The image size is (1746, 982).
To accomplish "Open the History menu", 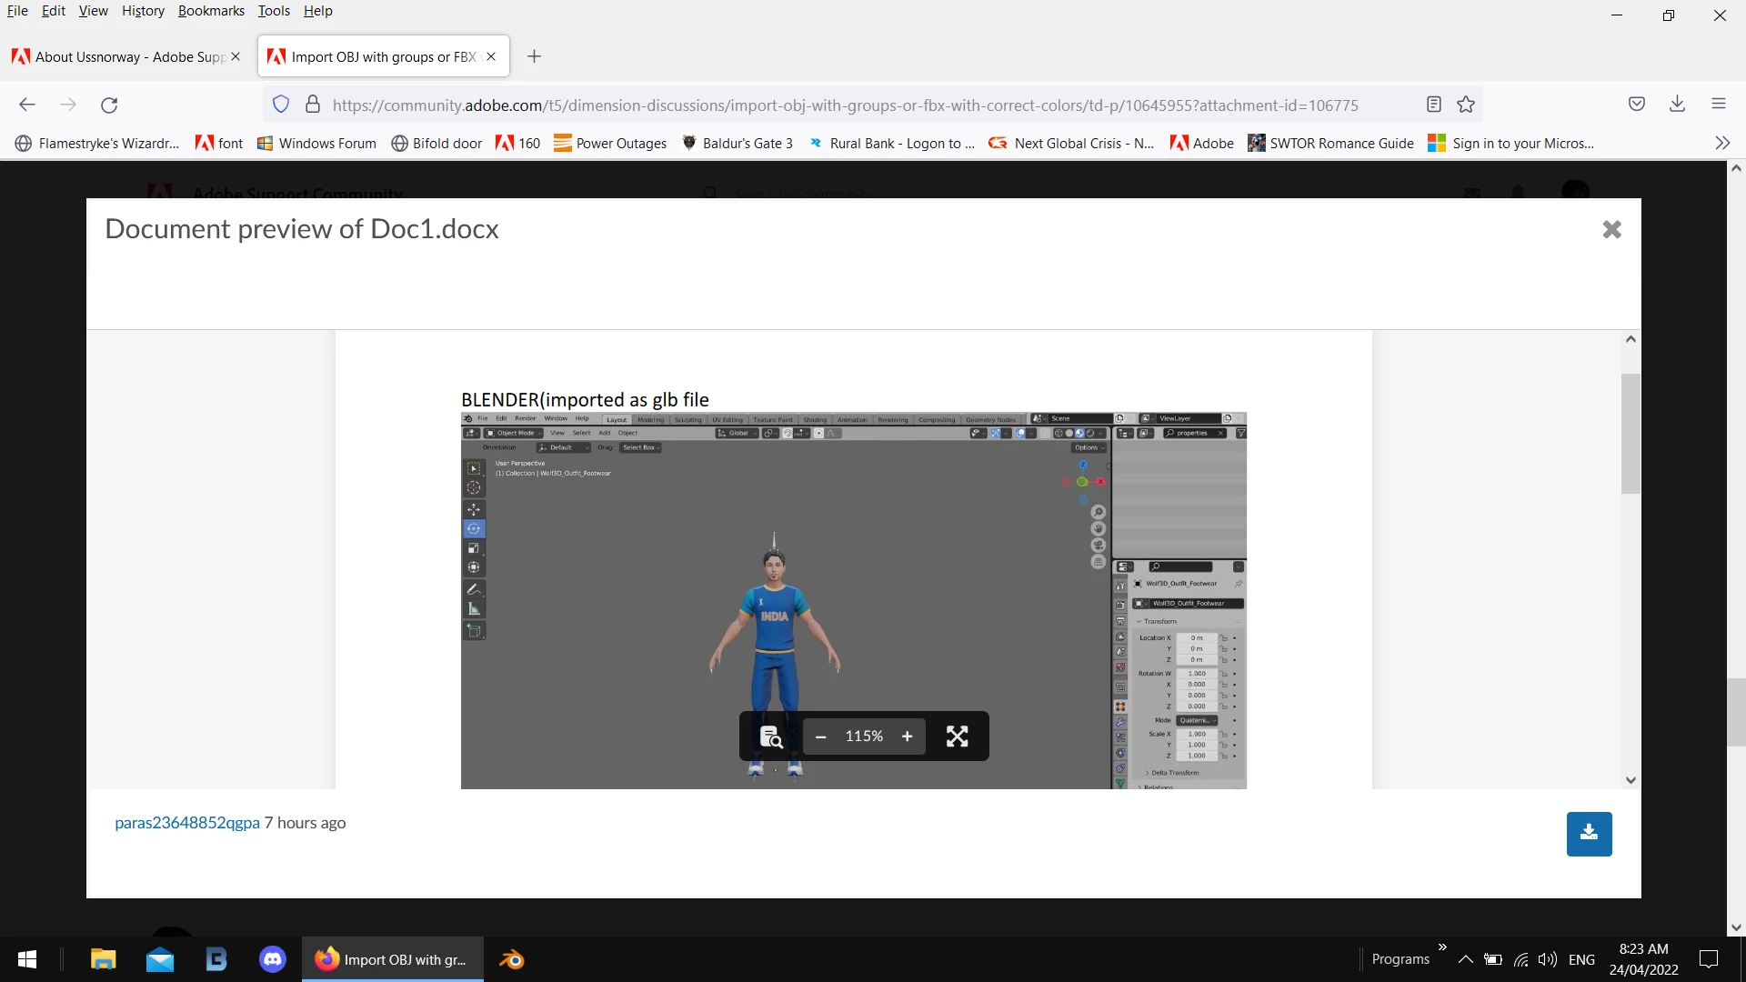I will point(143,11).
